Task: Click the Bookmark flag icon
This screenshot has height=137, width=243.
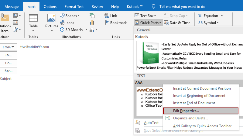Action: tap(107, 22)
